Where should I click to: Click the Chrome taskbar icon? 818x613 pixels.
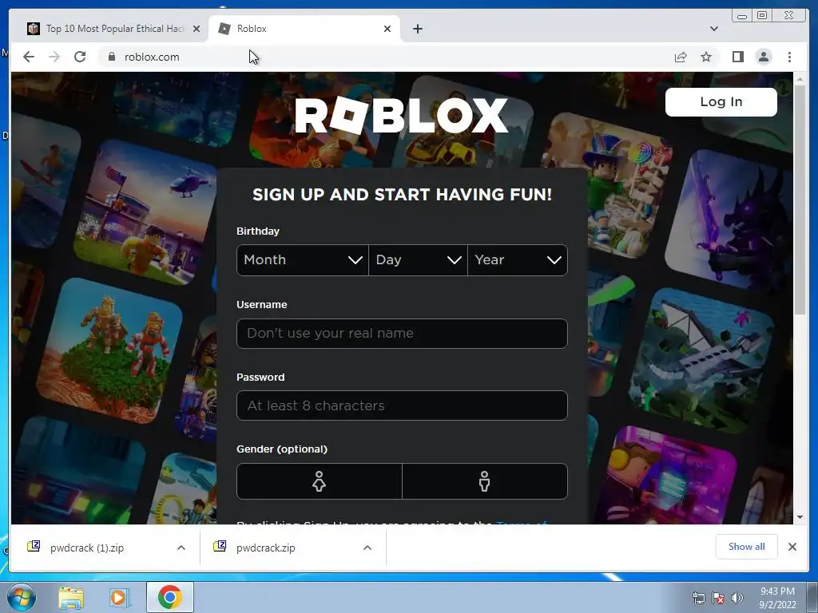[169, 597]
